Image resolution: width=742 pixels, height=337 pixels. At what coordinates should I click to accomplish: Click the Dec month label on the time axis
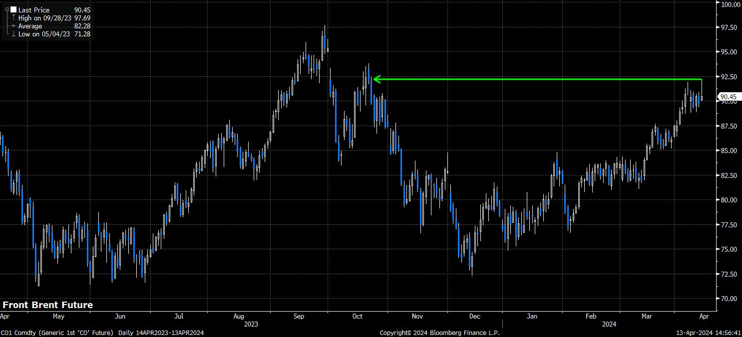click(475, 316)
